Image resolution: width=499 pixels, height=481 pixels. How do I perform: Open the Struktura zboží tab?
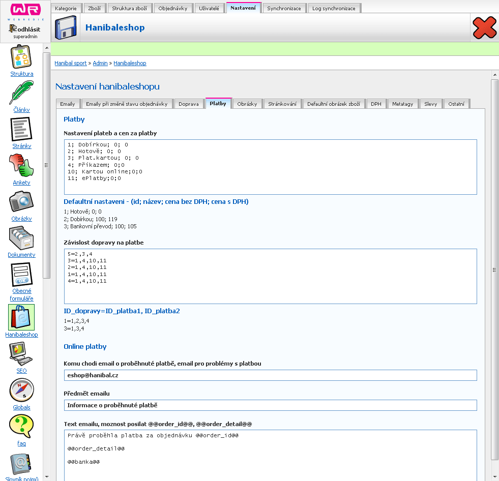point(130,8)
